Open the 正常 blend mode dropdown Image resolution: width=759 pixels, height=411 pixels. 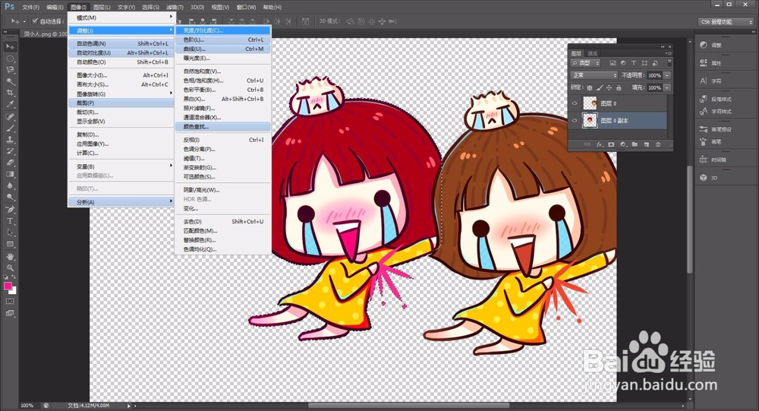[594, 75]
